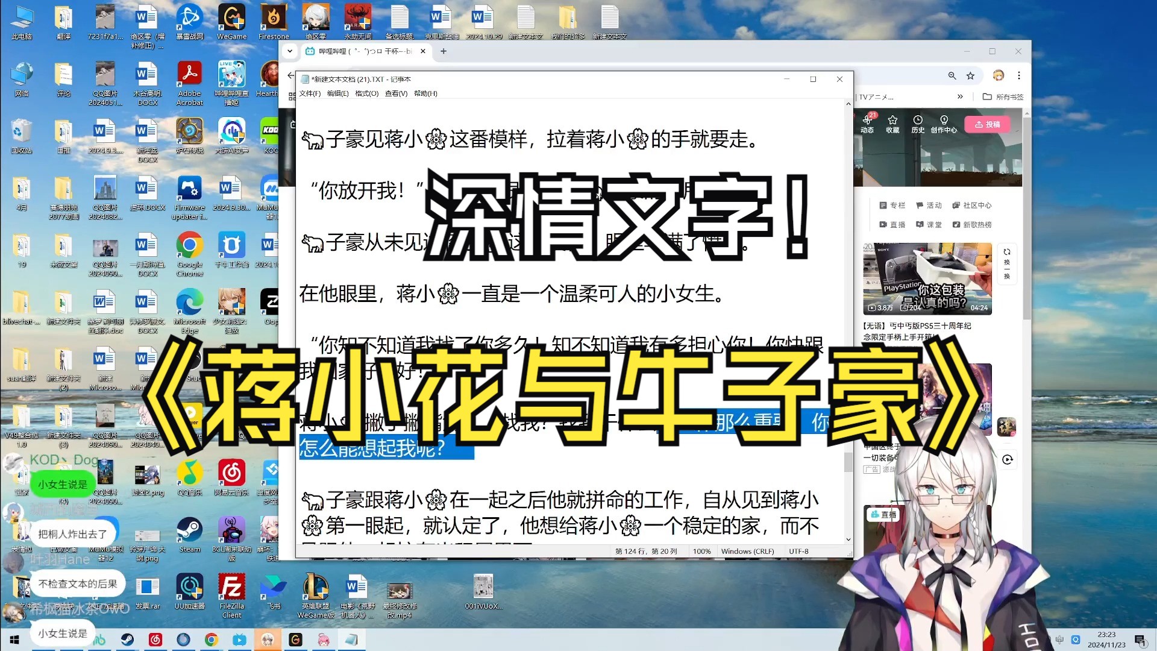Expand browser address bar dropdown
This screenshot has width=1157, height=651.
[292, 51]
